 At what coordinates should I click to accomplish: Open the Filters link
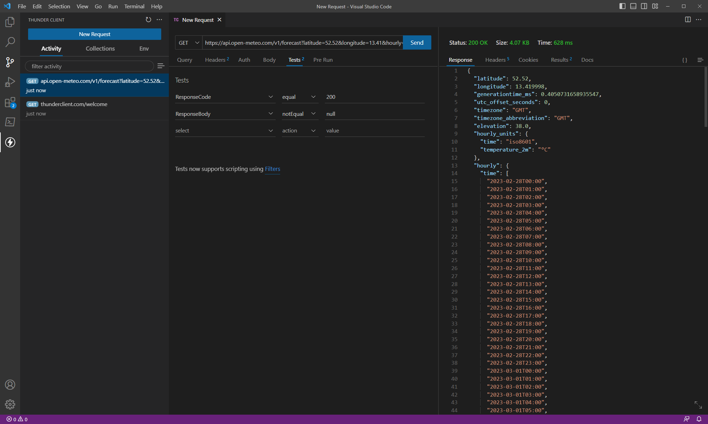point(272,169)
